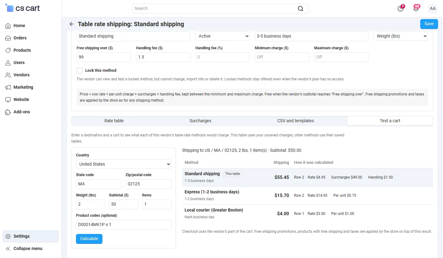Viewport: 443px width, 258px height.
Task: Open Settings via its gear icon
Action: [8, 236]
